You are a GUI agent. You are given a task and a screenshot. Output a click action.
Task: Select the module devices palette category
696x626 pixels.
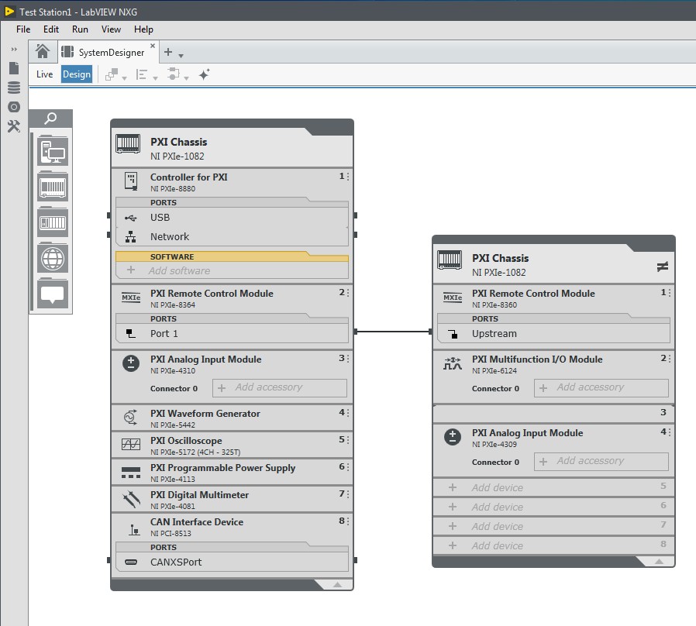pos(53,222)
